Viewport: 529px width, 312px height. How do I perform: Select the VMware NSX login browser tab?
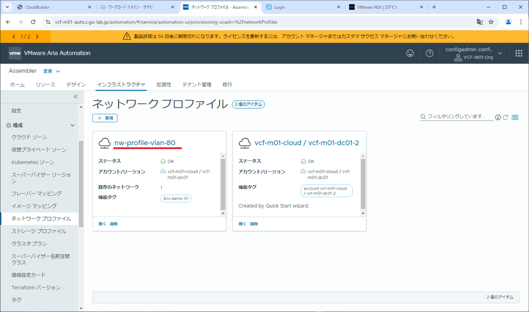click(x=386, y=7)
